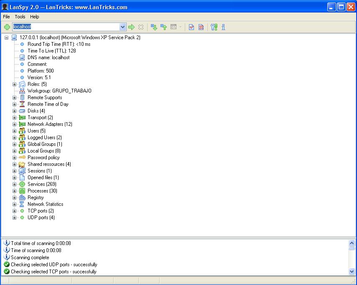The image size is (357, 285).
Task: Click the grayed-out stop scan X icon
Action: pyautogui.click(x=141, y=27)
